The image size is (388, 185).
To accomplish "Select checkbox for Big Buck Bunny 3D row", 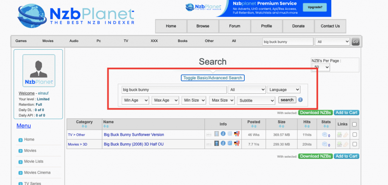I will point(355,144).
